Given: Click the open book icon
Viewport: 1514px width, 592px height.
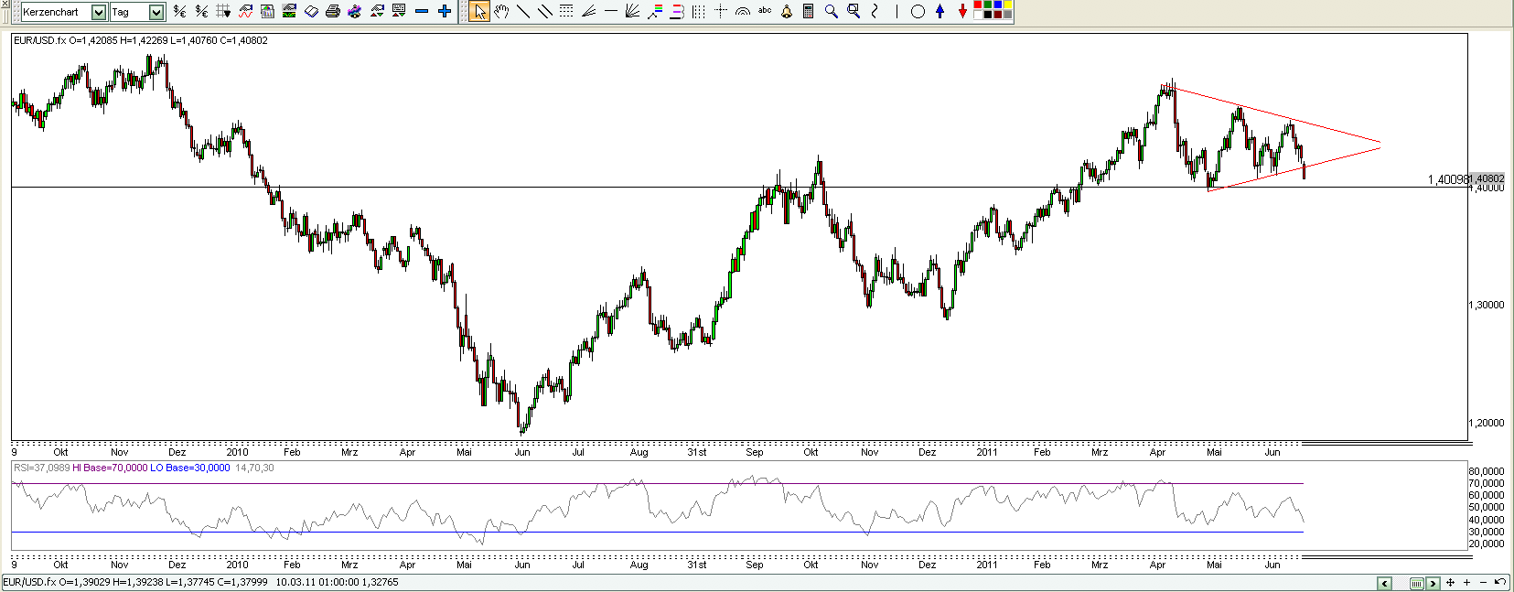Looking at the screenshot, I should 311,12.
